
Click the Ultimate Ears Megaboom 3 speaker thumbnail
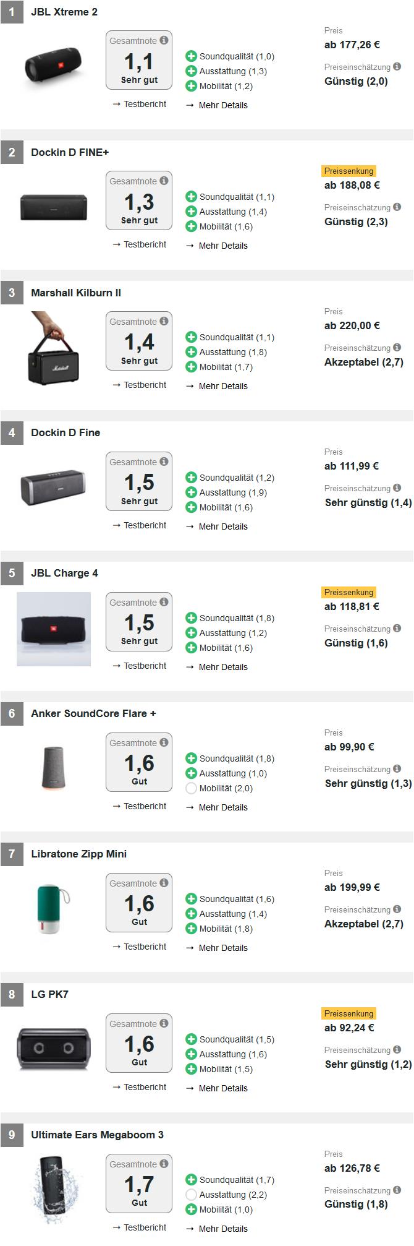tap(54, 1191)
